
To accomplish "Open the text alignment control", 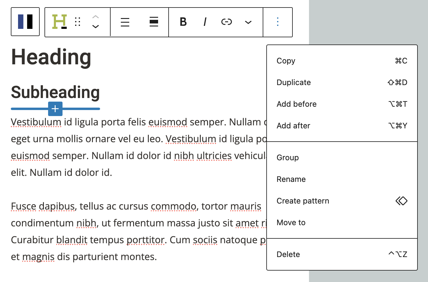I will click(x=125, y=22).
